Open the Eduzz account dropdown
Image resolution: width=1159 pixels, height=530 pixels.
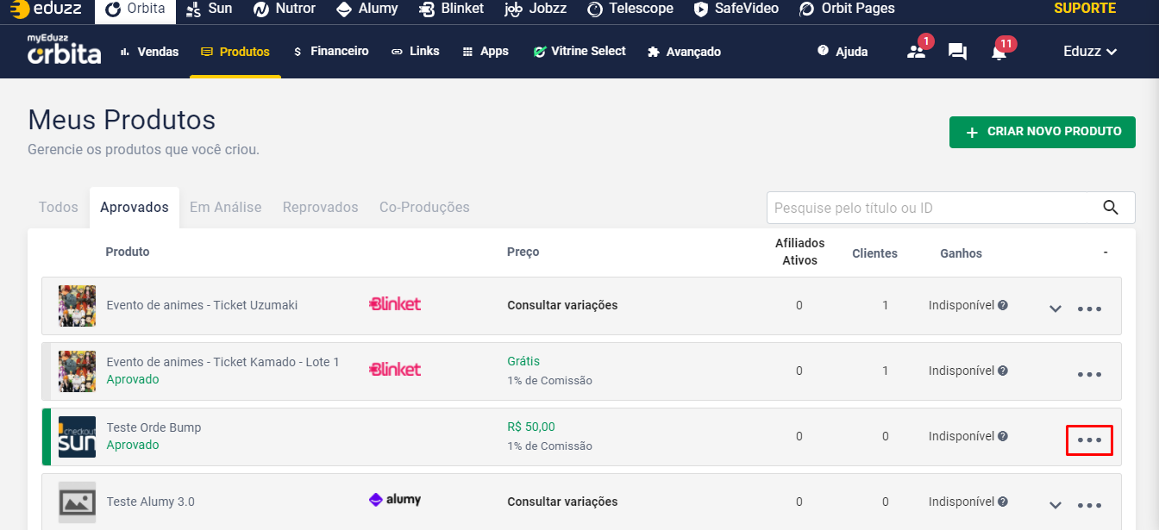[x=1090, y=52]
